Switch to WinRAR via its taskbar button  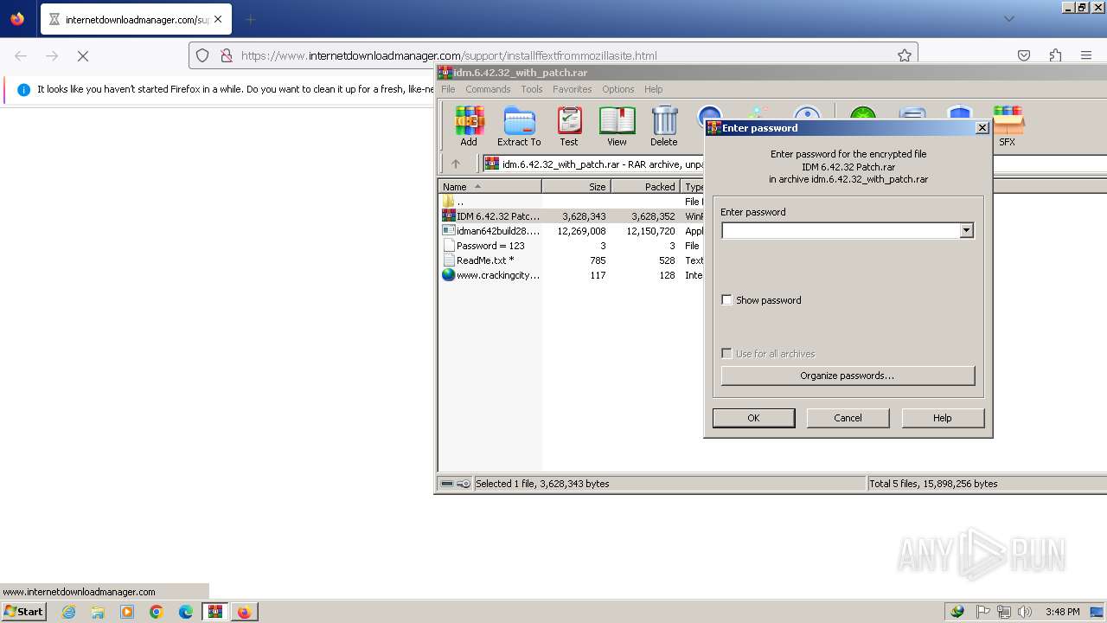[215, 612]
